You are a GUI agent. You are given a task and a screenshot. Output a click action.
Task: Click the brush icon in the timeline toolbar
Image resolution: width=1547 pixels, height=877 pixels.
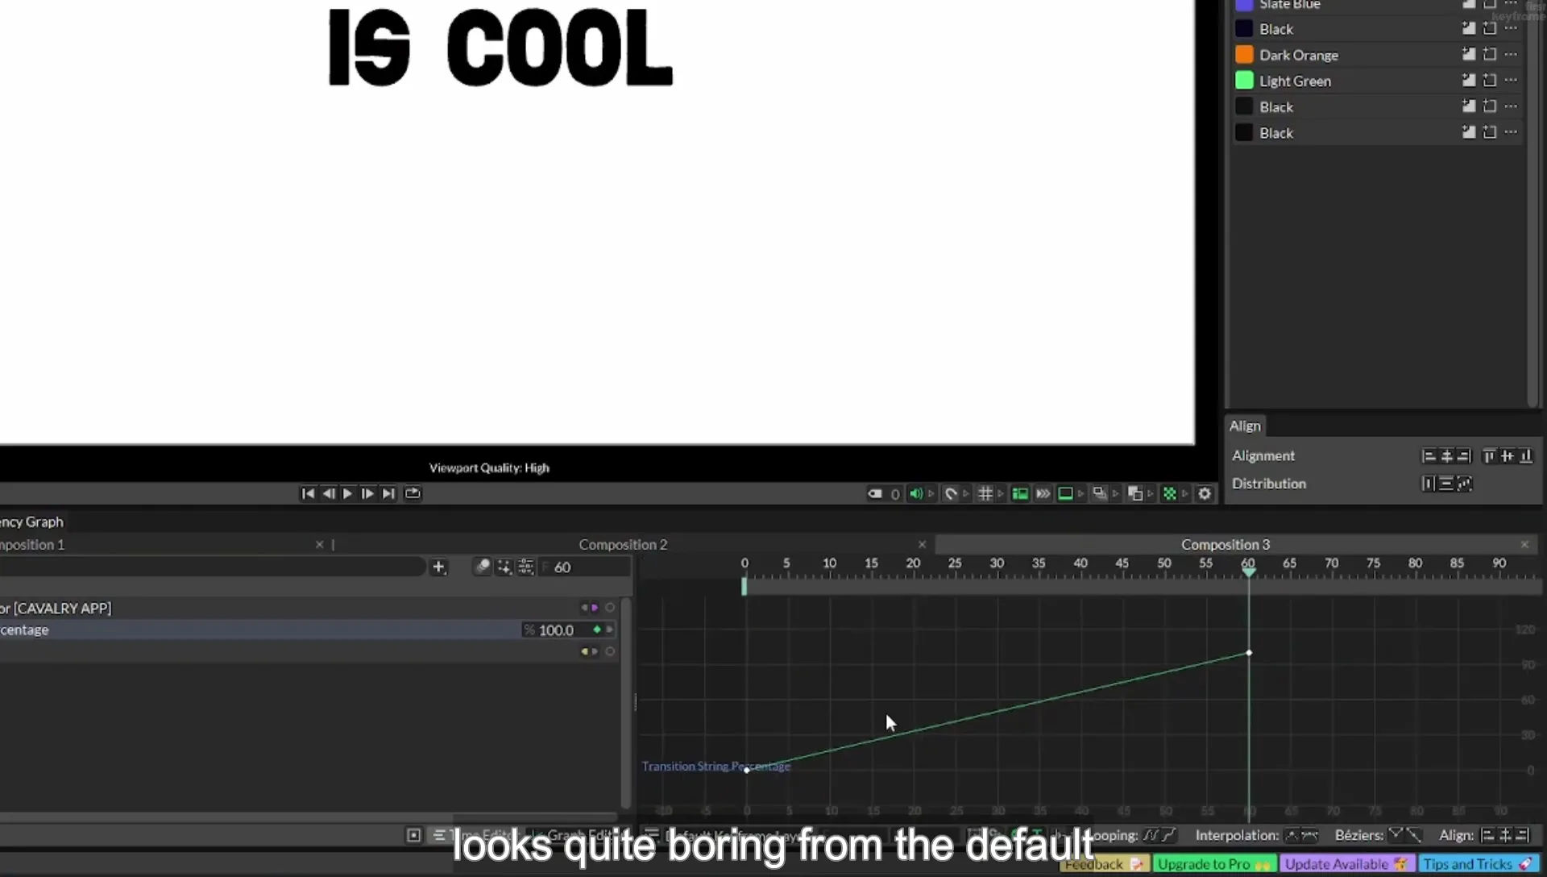pos(482,567)
